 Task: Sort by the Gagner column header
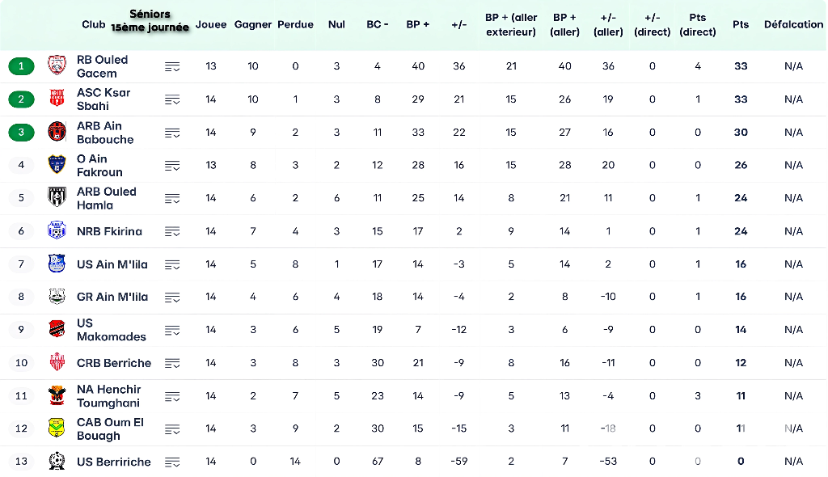pyautogui.click(x=253, y=24)
